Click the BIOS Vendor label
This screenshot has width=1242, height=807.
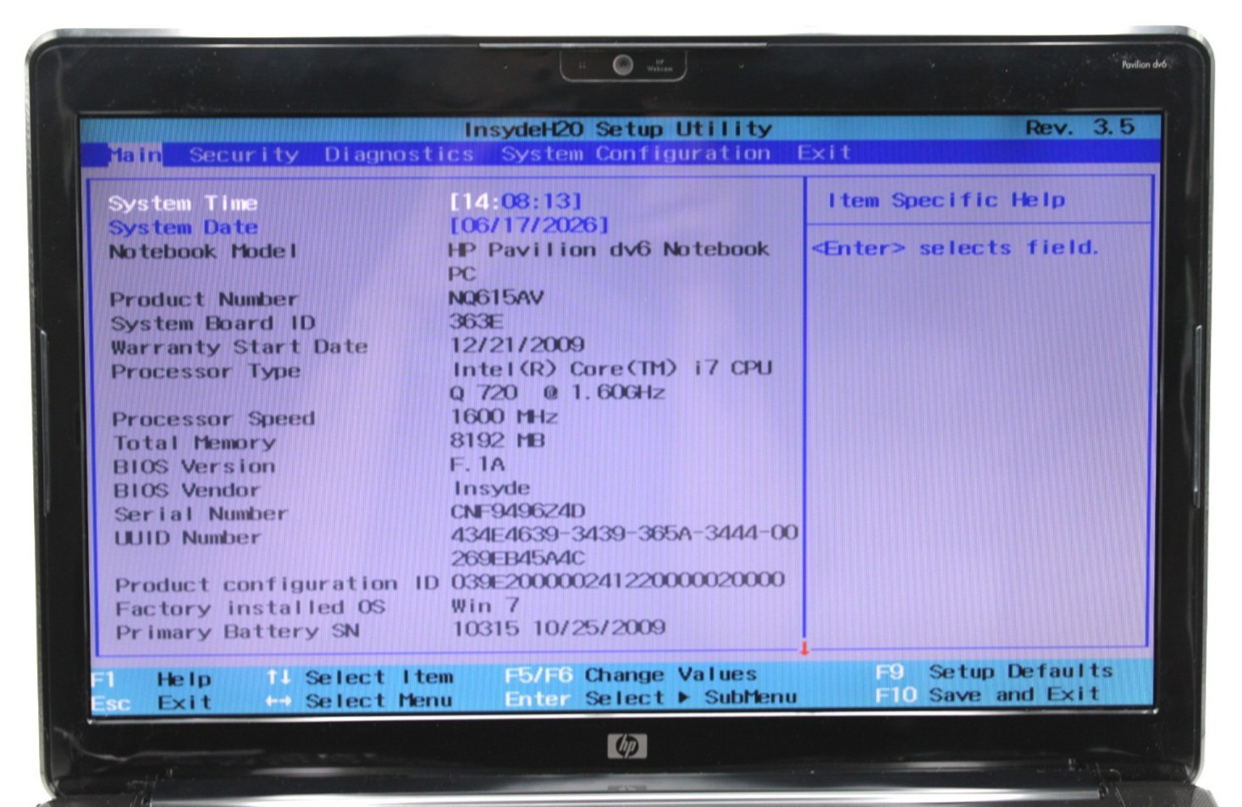186,490
